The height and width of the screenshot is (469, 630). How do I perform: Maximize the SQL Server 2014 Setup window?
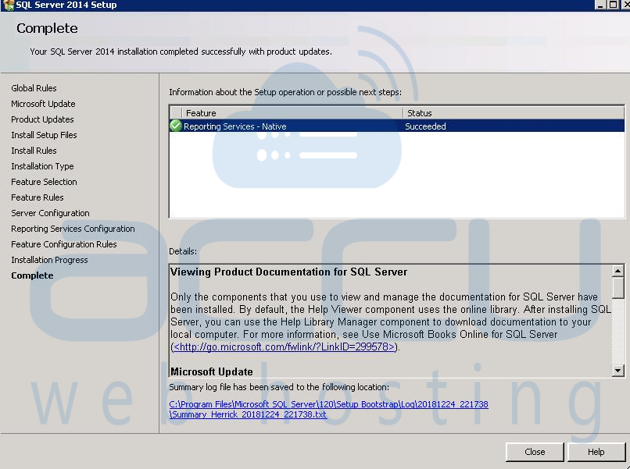coord(613,5)
